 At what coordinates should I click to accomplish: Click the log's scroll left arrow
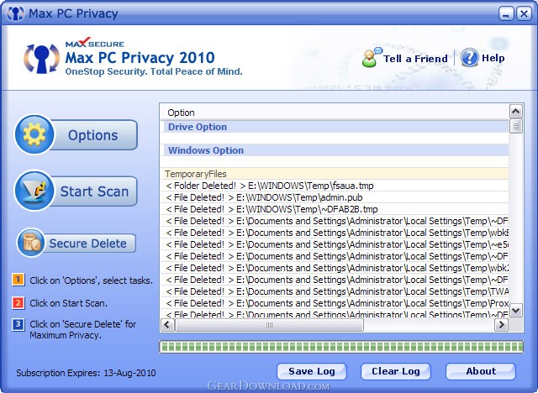pyautogui.click(x=167, y=324)
